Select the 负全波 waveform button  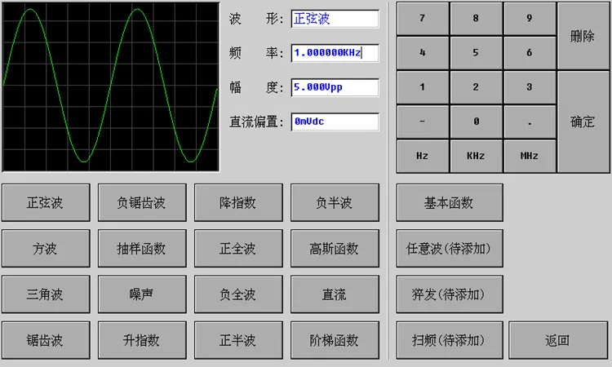[238, 294]
